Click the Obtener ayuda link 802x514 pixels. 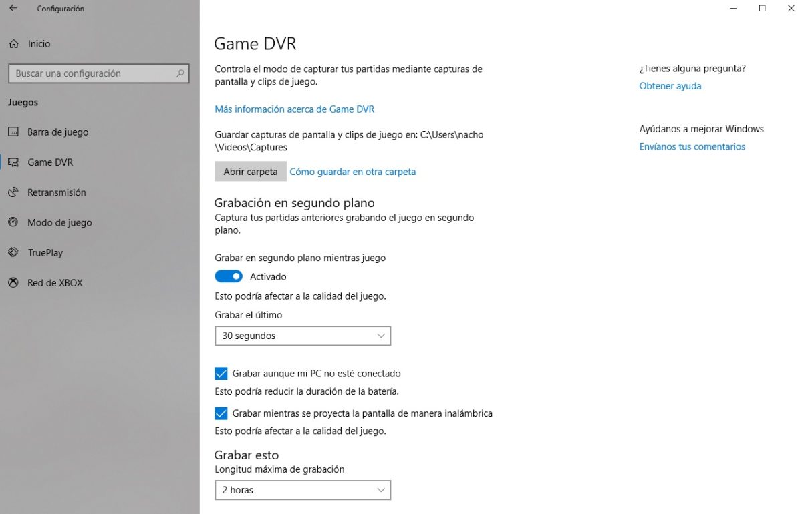[670, 85]
